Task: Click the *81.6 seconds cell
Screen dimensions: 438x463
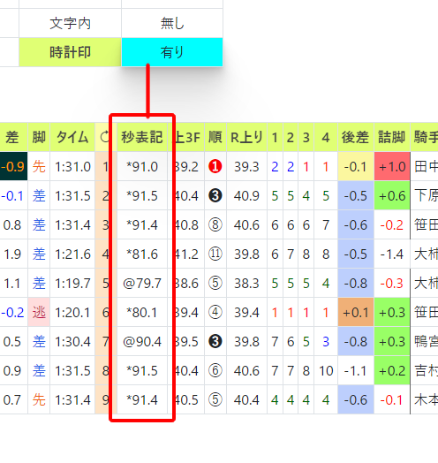Action: [142, 254]
